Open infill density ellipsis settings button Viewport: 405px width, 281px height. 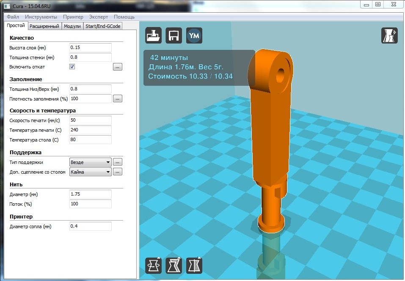coord(118,99)
